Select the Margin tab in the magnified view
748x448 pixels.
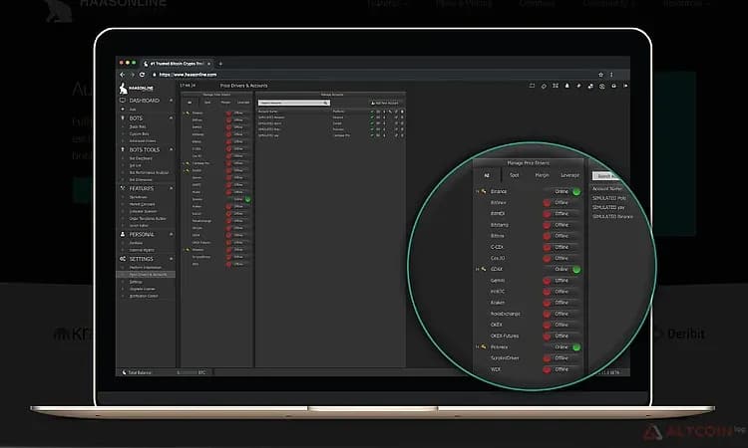tap(542, 175)
